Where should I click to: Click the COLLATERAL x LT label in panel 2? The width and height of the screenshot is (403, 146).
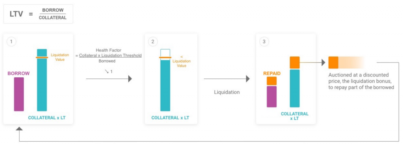pyautogui.click(x=170, y=118)
